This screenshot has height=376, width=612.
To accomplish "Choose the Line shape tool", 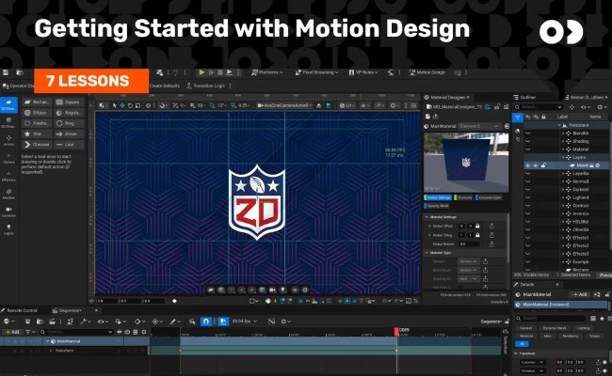I will coord(69,144).
